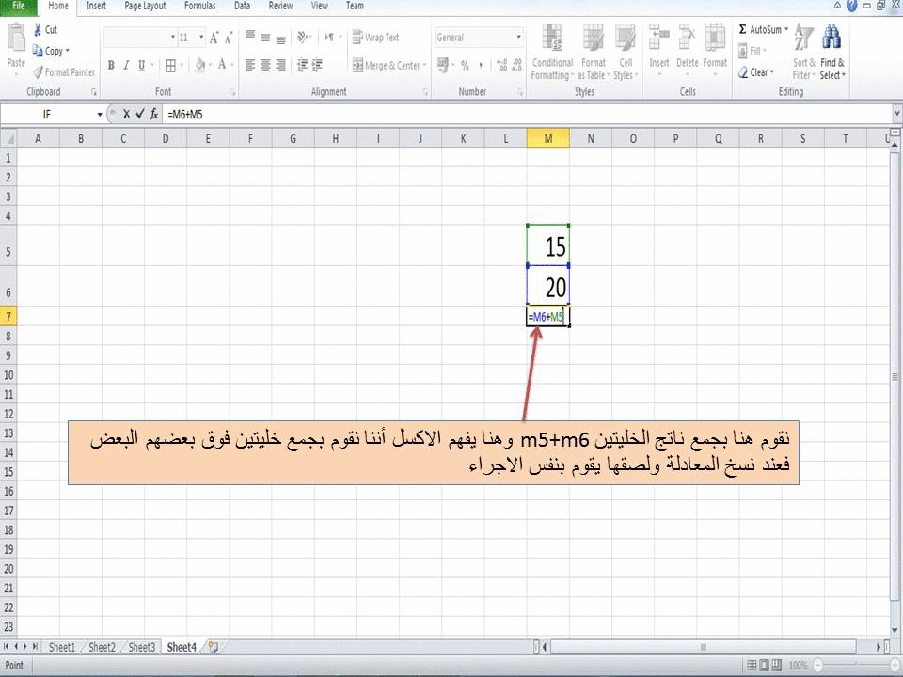
Task: Open Format as Table gallery
Action: [594, 52]
